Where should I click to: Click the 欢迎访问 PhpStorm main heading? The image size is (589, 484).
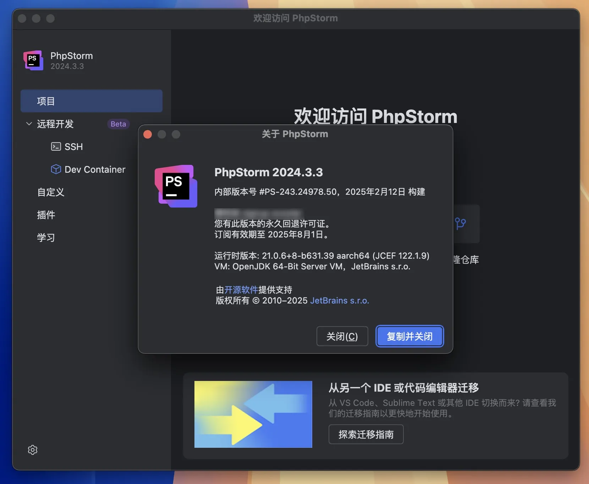(376, 117)
